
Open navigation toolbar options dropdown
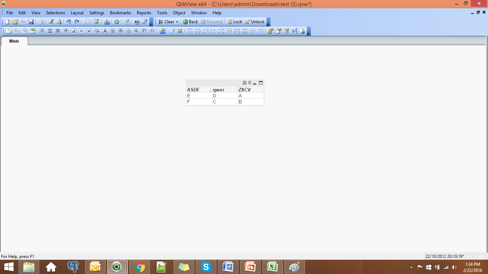[268, 22]
